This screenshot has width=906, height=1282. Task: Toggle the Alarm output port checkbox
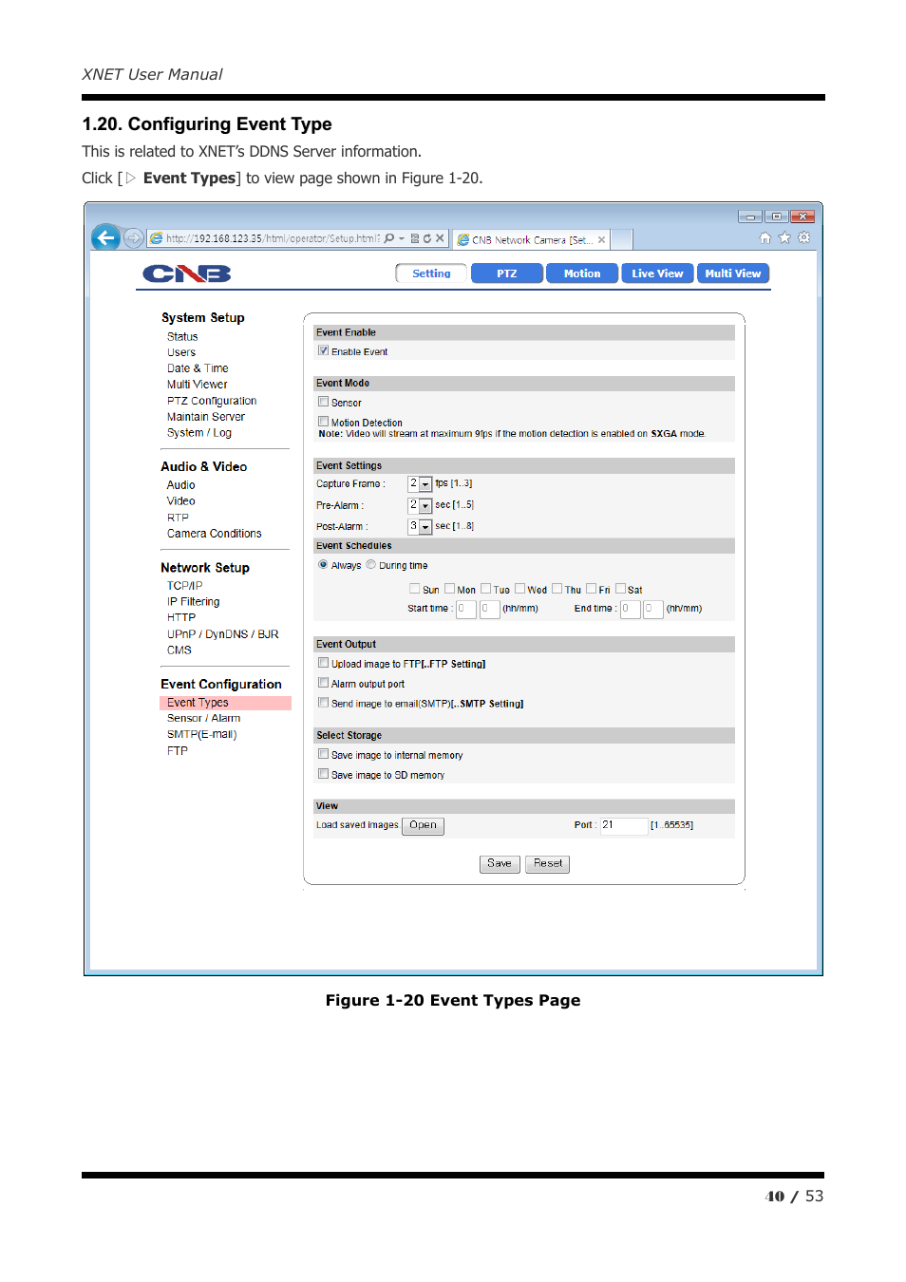coord(324,683)
